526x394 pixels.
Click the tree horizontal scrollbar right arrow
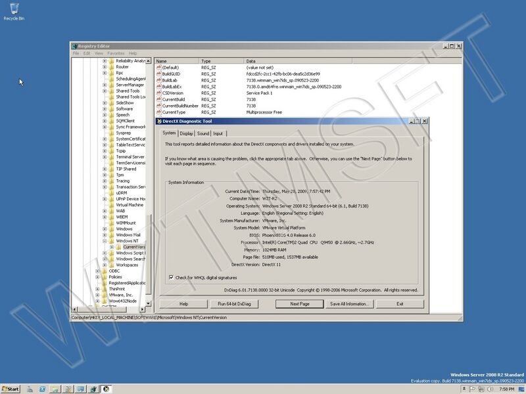(143, 309)
